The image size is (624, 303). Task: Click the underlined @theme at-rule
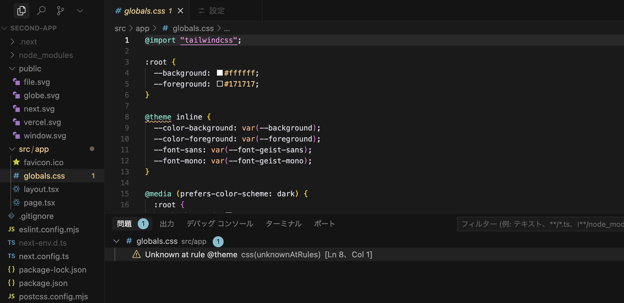coord(158,117)
